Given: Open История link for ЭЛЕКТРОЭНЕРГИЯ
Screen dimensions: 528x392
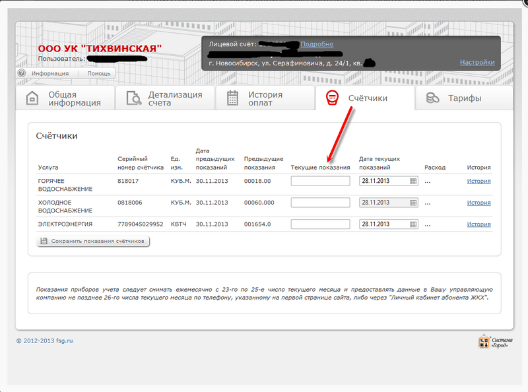Looking at the screenshot, I should [478, 224].
